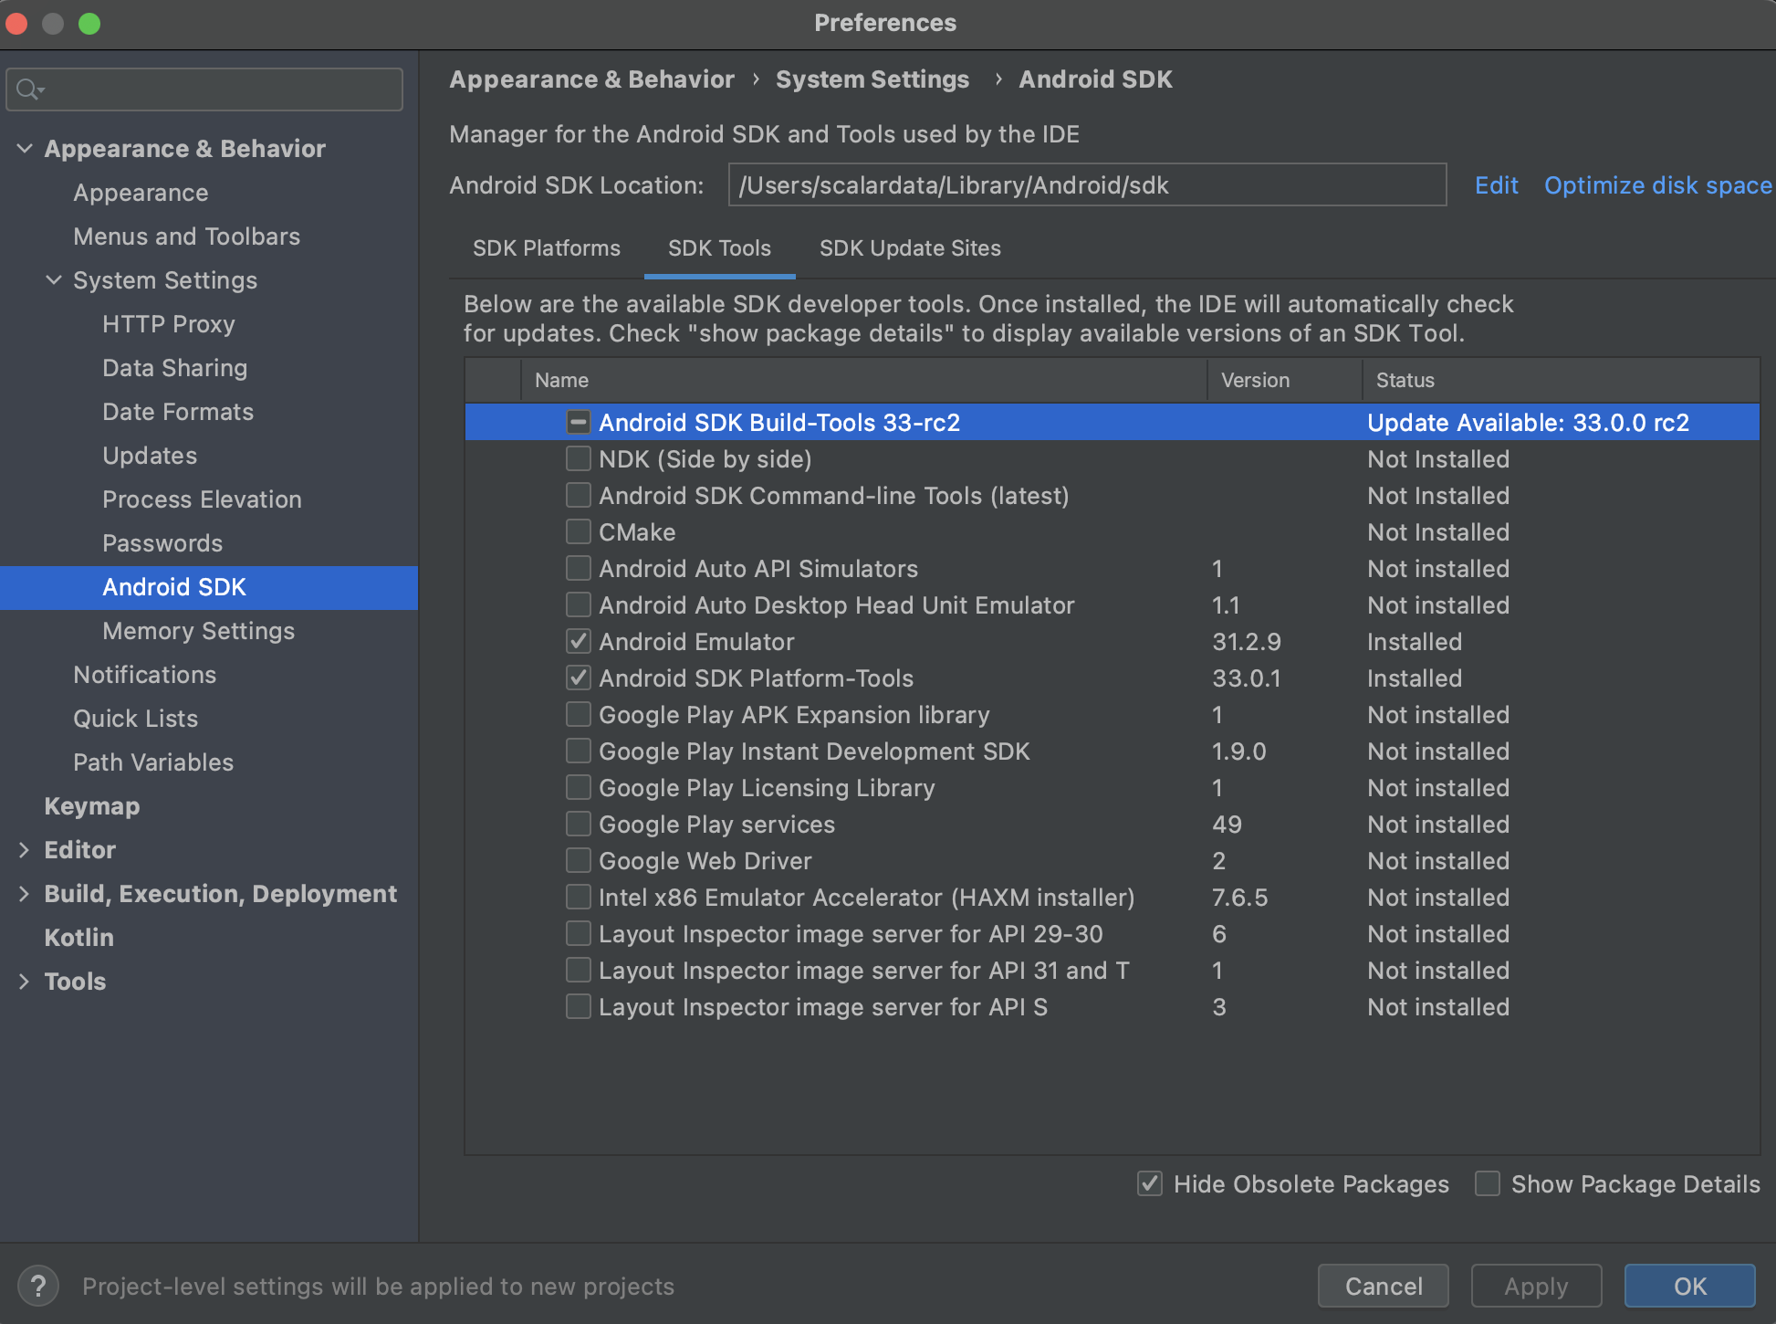Collapse the Appearance & Behavior section
This screenshot has width=1776, height=1324.
pos(25,148)
